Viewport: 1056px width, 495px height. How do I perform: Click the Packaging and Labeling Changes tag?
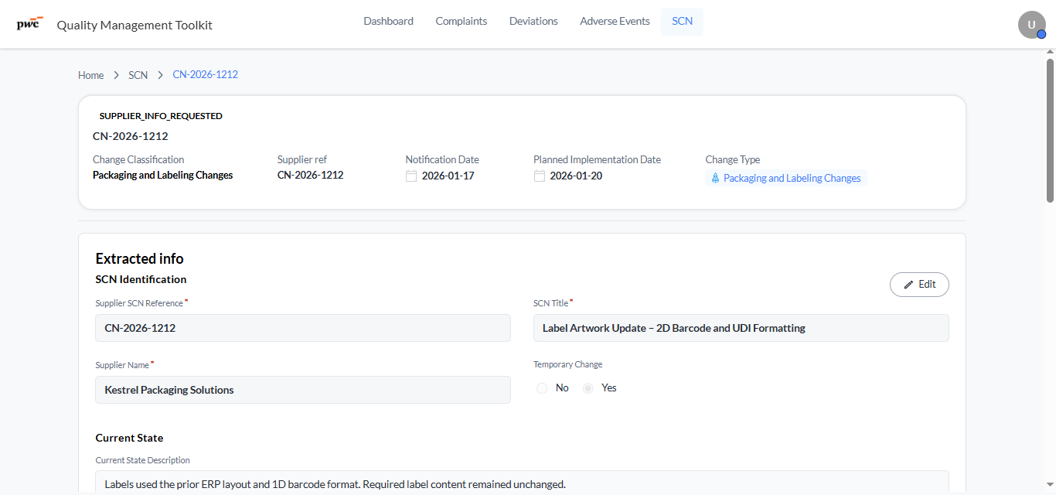785,179
